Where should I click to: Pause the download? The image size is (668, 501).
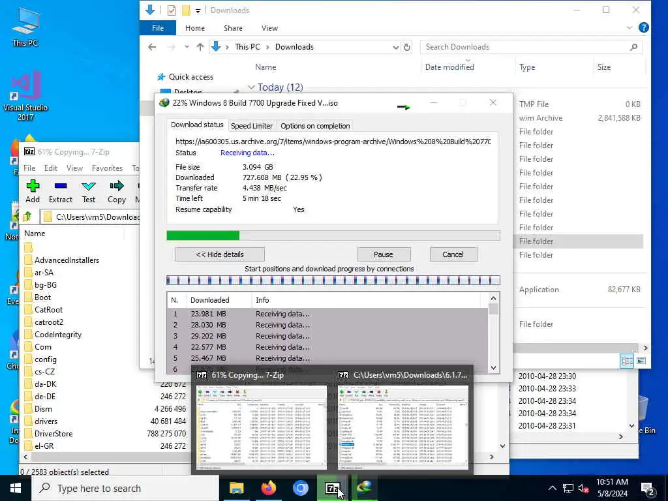384,254
